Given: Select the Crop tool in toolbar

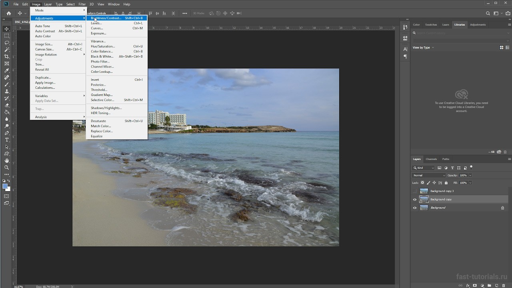Looking at the screenshot, I should tap(7, 56).
